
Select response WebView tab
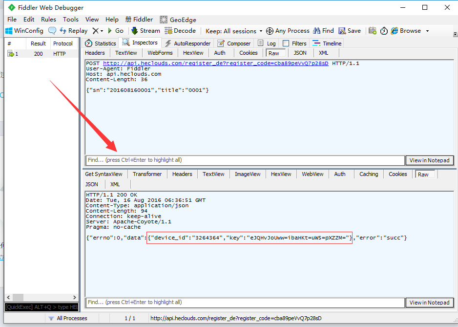click(312, 174)
